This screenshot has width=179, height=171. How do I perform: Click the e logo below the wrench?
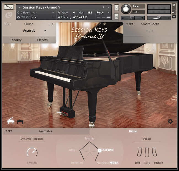[x=9, y=15]
